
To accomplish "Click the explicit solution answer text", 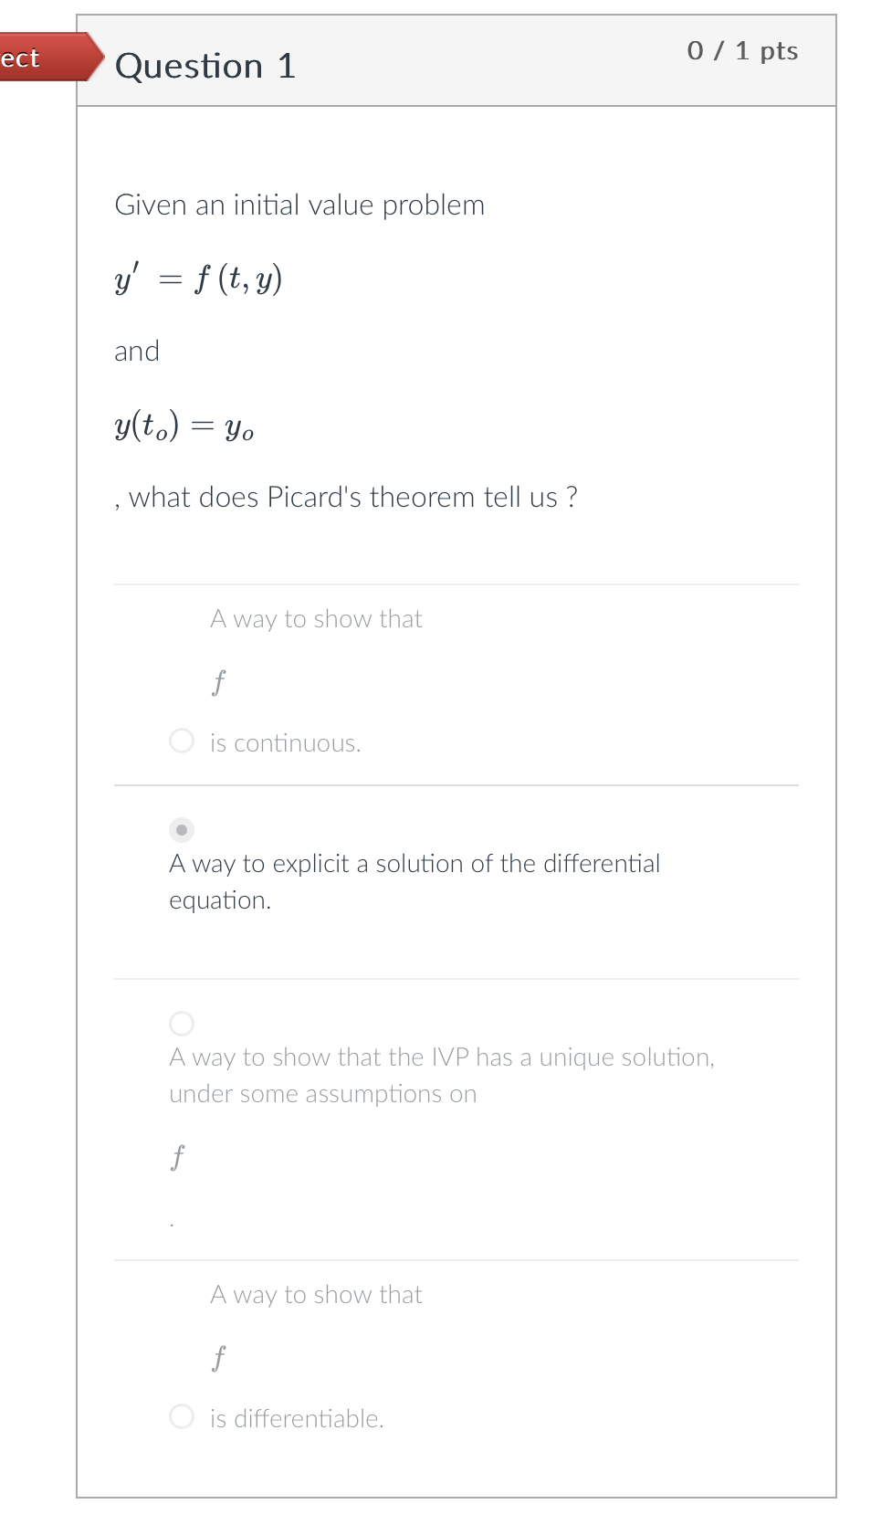I will tap(414, 880).
